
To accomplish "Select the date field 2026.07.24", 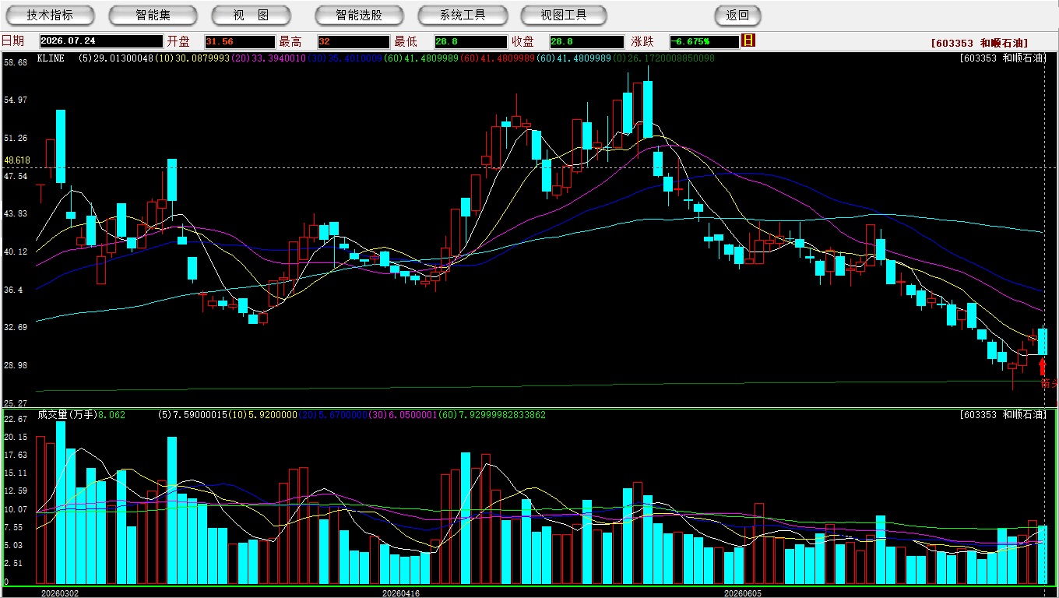I will 101,42.
